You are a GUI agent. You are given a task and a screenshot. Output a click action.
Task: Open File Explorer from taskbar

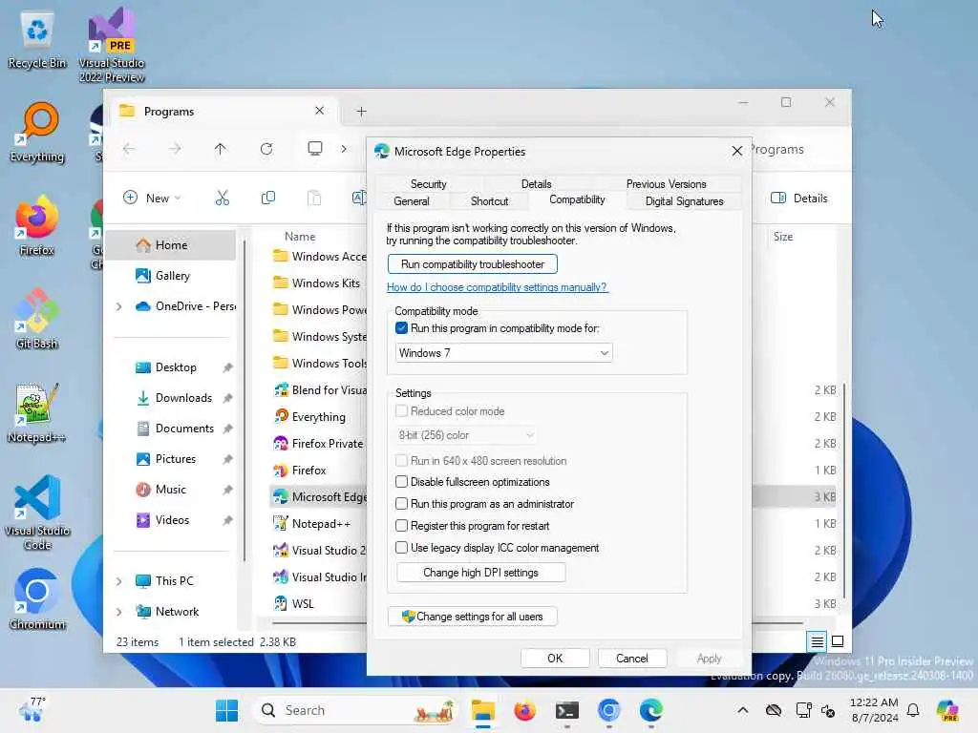(482, 710)
